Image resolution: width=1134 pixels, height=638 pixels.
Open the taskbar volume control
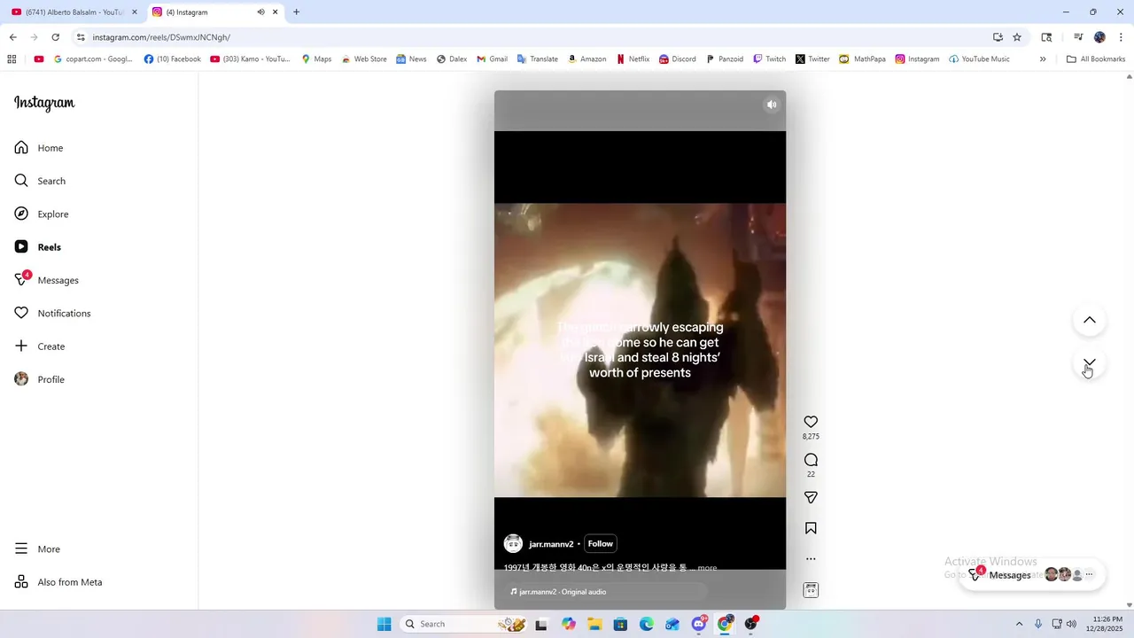1072,624
